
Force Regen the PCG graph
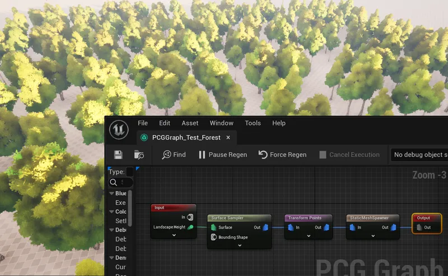(283, 155)
